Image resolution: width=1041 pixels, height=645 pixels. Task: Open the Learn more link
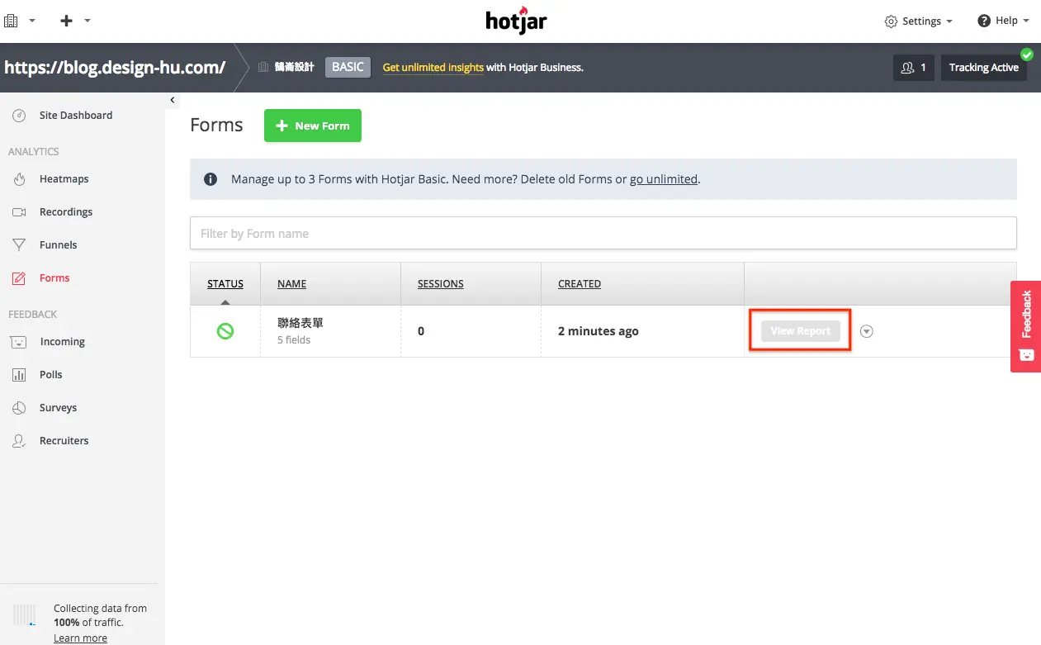(x=80, y=638)
